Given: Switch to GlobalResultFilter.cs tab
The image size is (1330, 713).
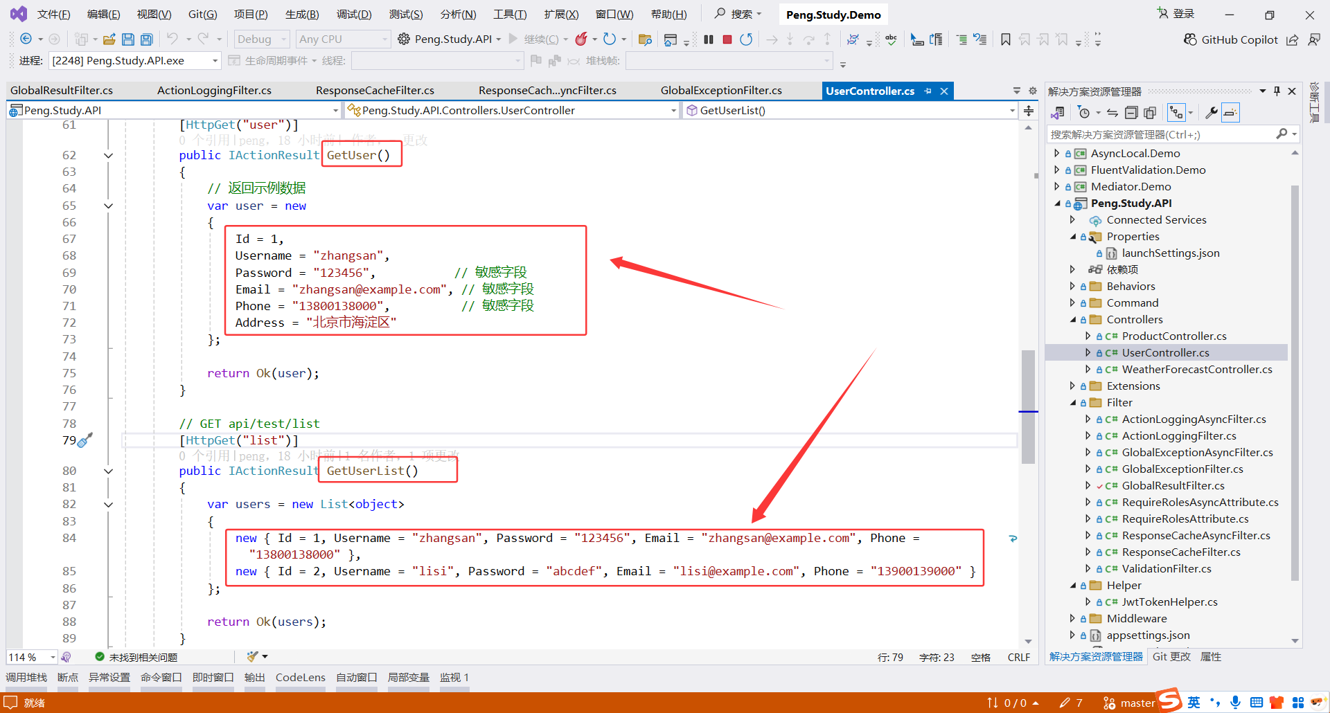Looking at the screenshot, I should [x=62, y=91].
